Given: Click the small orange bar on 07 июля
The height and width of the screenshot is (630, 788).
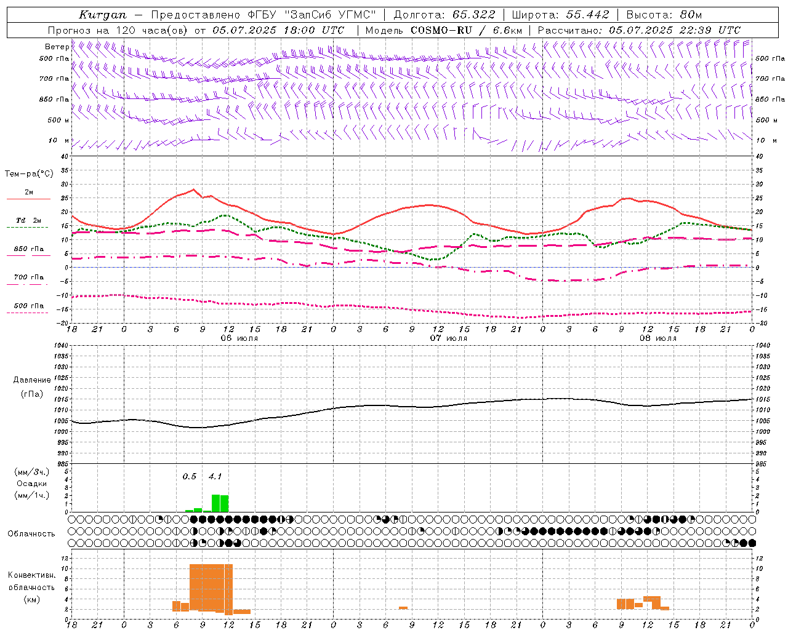Looking at the screenshot, I should 403,608.
